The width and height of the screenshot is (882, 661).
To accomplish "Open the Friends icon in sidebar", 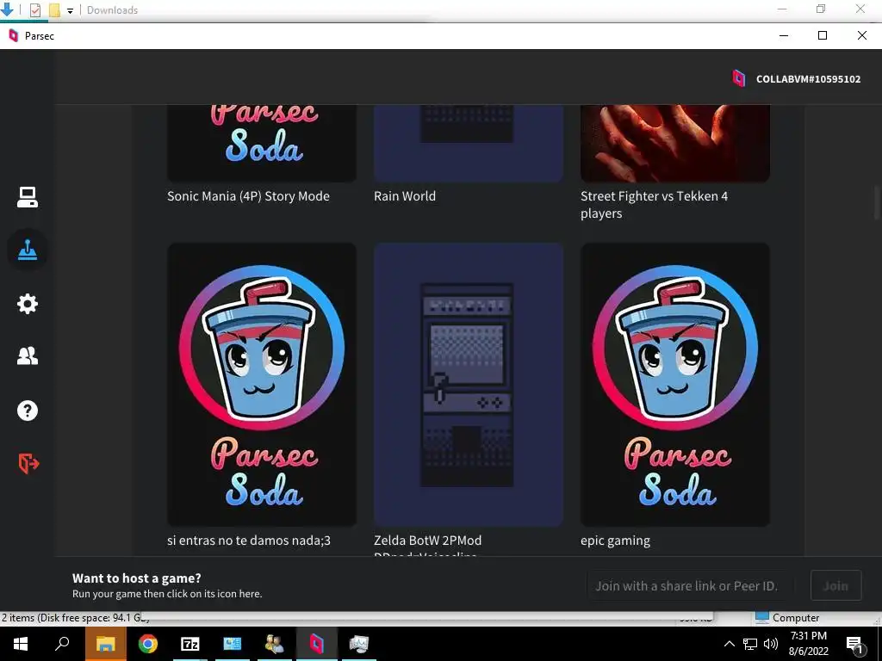I will tap(27, 355).
